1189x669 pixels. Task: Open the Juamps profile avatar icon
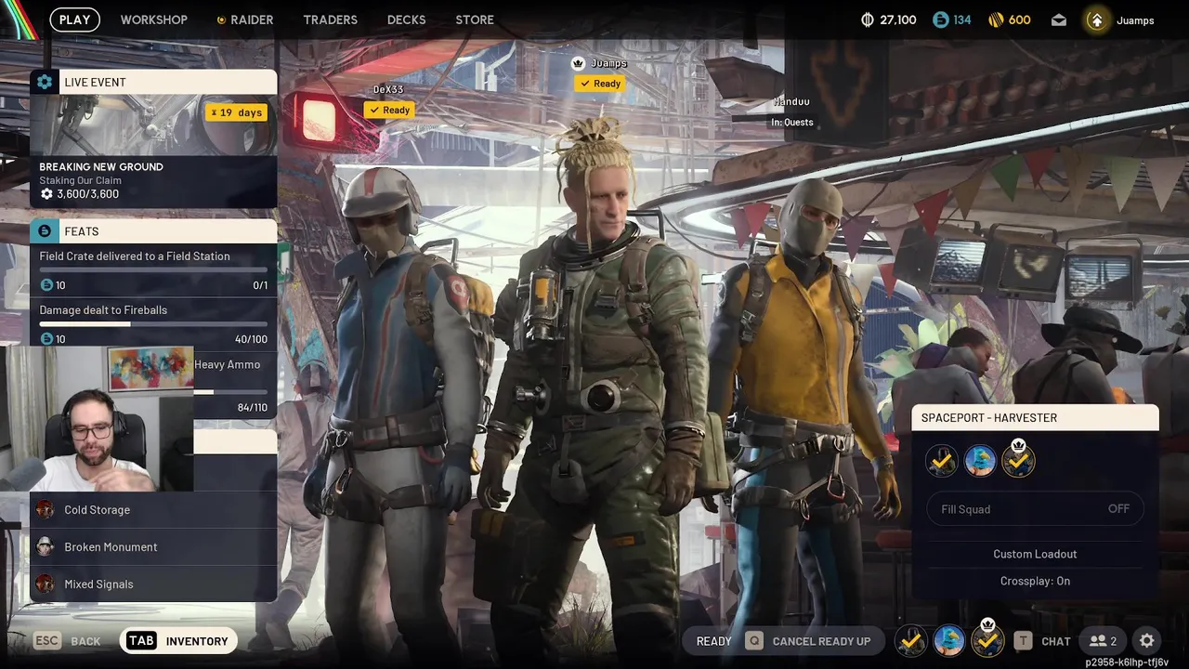pos(1096,20)
